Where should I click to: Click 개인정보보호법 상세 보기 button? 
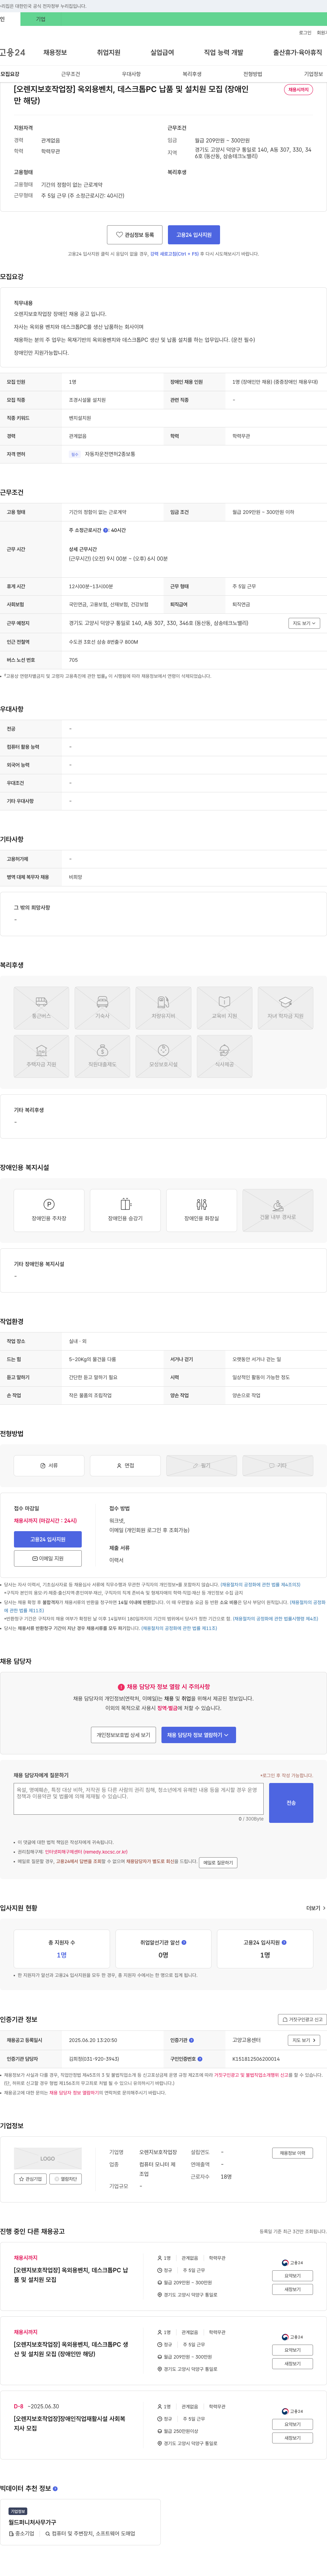click(x=123, y=1735)
